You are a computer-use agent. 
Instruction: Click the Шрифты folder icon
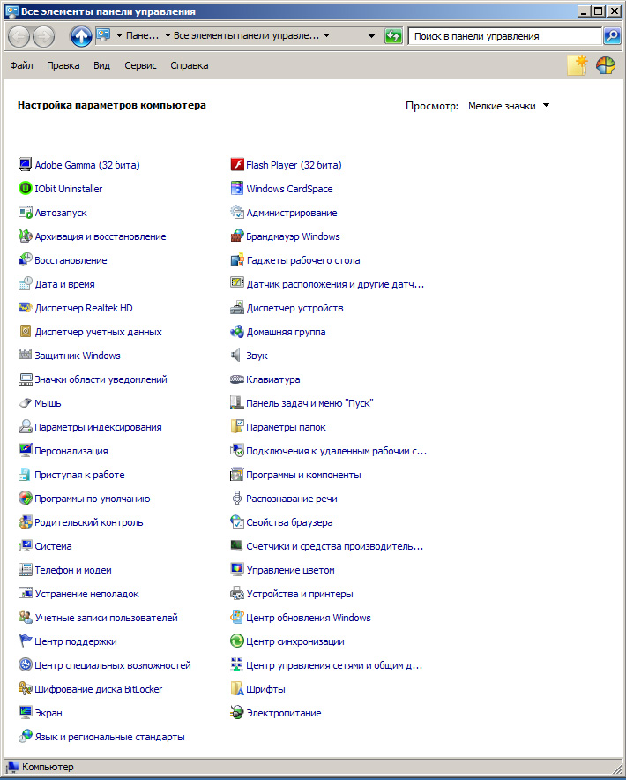tap(236, 689)
